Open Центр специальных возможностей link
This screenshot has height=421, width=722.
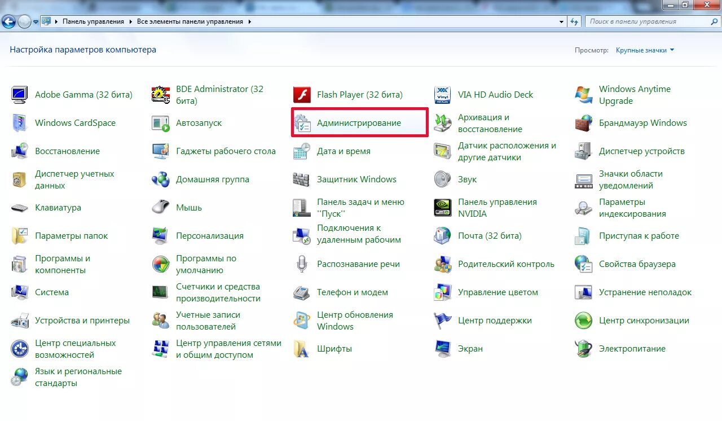[76, 349]
